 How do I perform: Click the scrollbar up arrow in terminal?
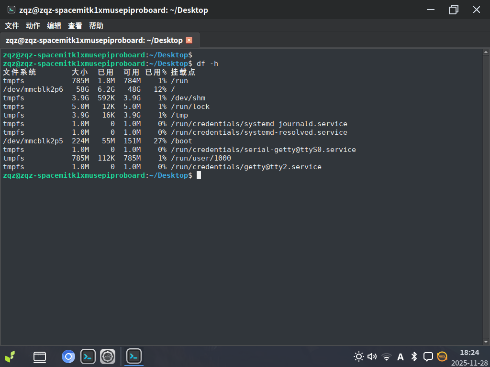(x=486, y=53)
